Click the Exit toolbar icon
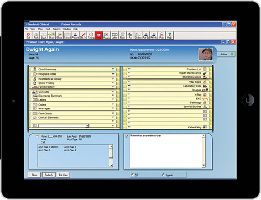 click(x=28, y=35)
